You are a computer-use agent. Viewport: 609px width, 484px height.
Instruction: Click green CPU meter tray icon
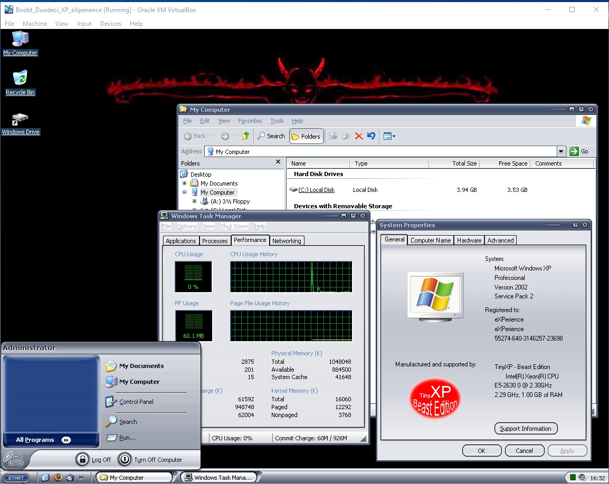[x=573, y=477]
